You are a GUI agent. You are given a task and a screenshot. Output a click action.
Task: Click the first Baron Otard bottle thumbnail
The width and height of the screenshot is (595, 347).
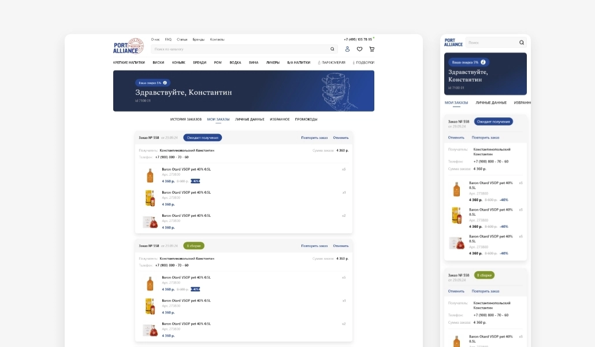tap(150, 175)
